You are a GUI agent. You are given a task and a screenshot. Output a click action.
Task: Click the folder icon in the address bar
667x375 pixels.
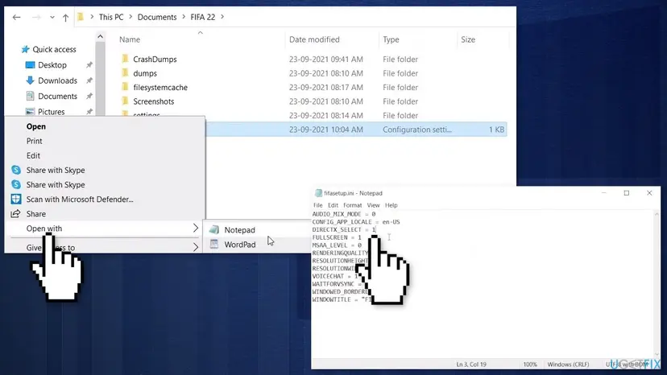[81, 17]
